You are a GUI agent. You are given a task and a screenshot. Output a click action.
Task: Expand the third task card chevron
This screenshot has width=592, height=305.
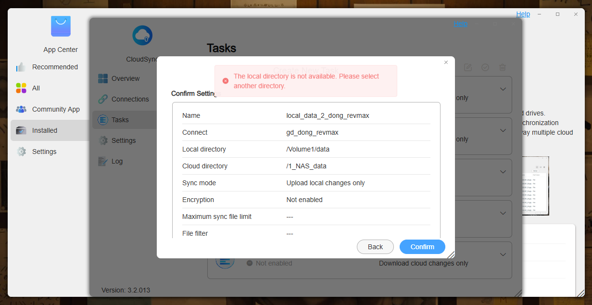click(503, 172)
